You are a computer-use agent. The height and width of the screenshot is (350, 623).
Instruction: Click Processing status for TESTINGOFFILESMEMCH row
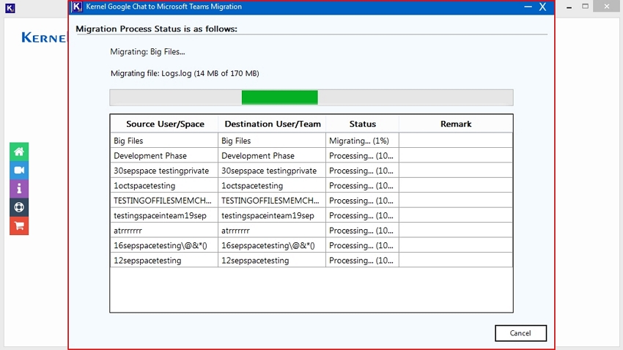tap(362, 201)
